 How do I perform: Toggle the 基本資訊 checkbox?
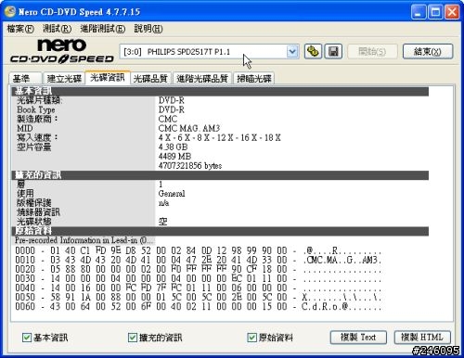[27, 338]
